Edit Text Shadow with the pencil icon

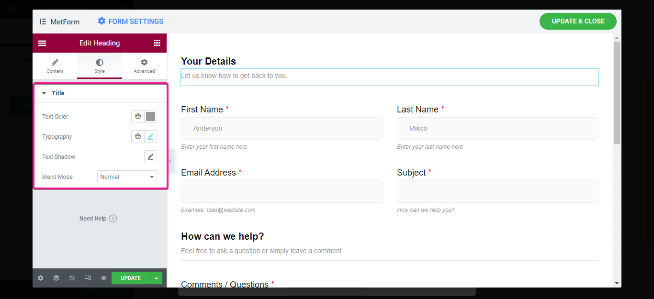pos(150,157)
